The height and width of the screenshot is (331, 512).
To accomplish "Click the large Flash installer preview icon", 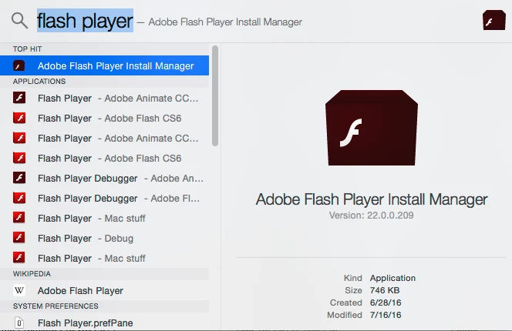I will point(372,128).
